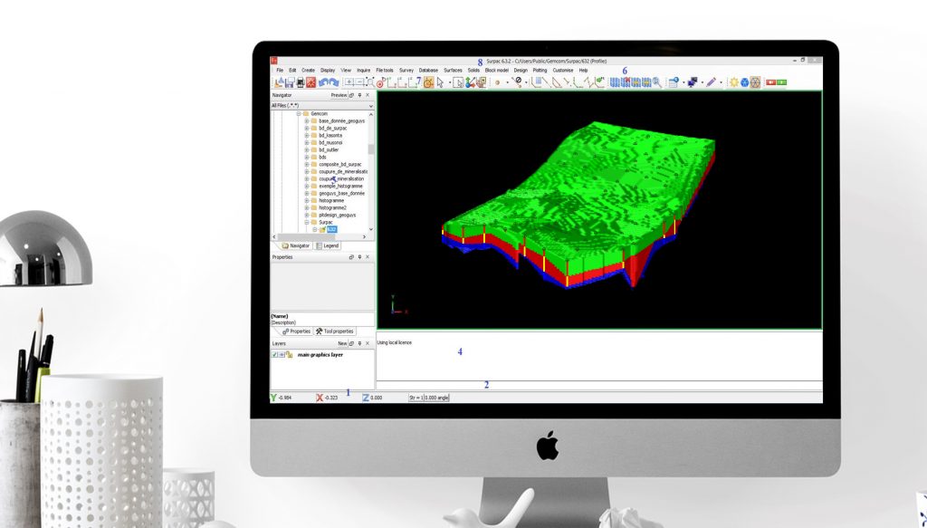Click the pin icon on the Navigator panel
This screenshot has height=528, width=927.
359,94
